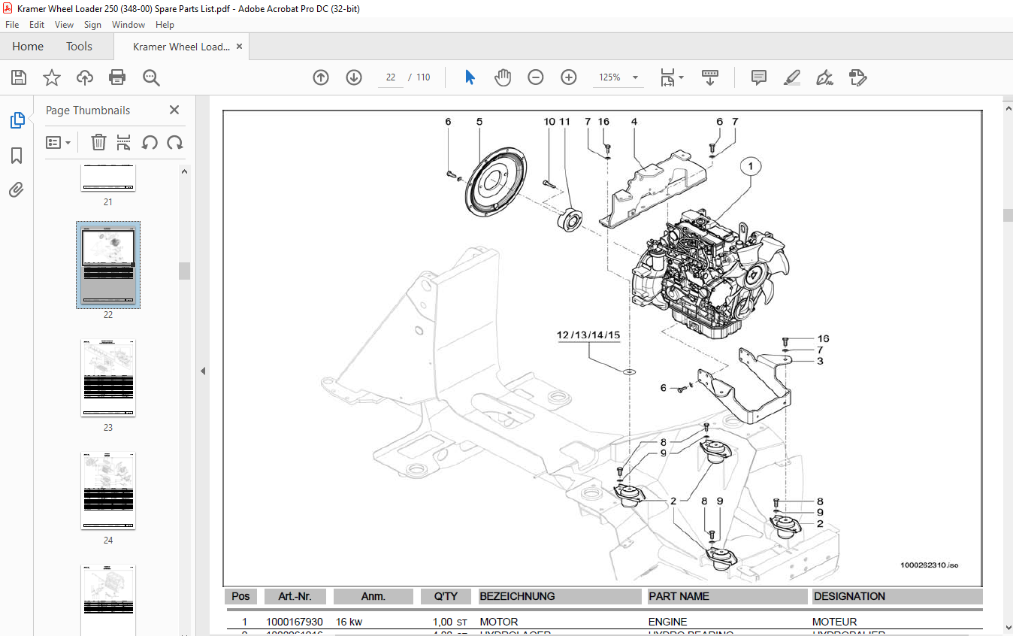Viewport: 1013px width, 636px height.
Task: Select the Kramer Wheel Loader document tab
Action: pos(181,47)
